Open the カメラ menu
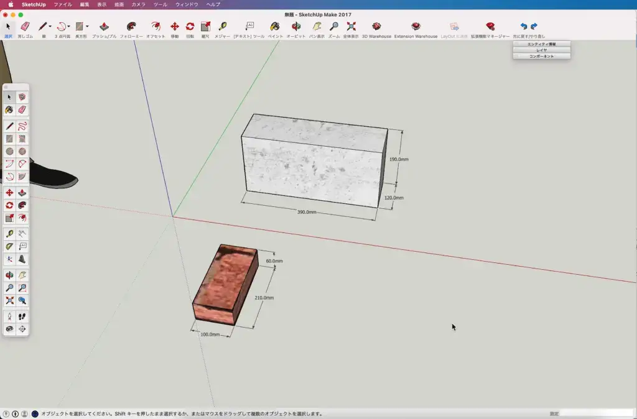This screenshot has width=637, height=419. click(x=138, y=4)
